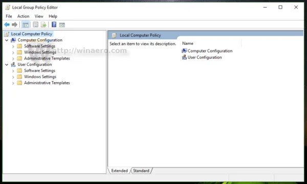The width and height of the screenshot is (307, 184).
Task: Click the Properties toolbar icon
Action: (x=35, y=24)
